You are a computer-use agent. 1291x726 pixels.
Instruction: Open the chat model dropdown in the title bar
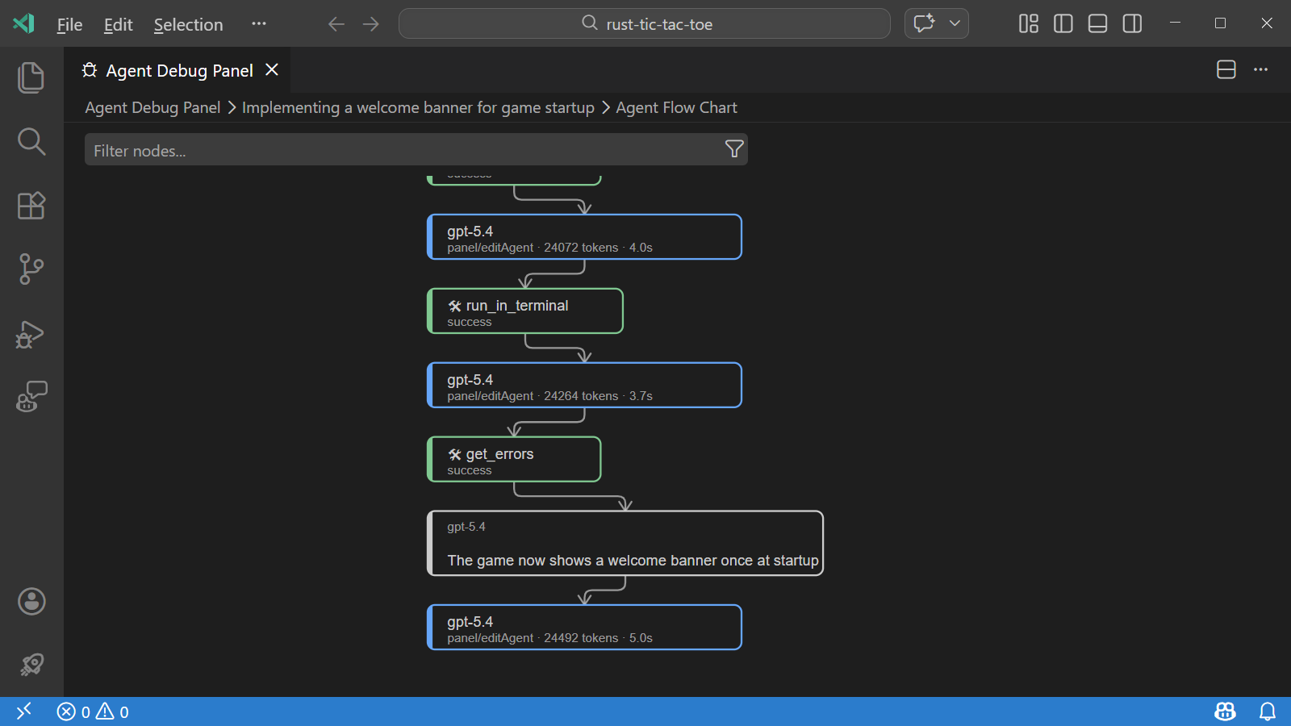[953, 23]
